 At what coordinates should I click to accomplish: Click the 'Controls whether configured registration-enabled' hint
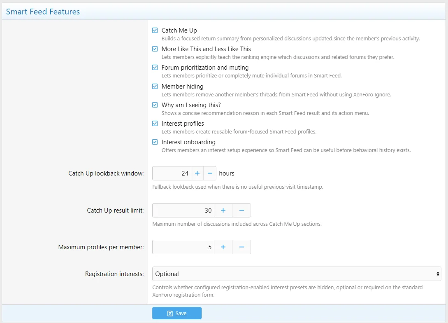pos(288,291)
